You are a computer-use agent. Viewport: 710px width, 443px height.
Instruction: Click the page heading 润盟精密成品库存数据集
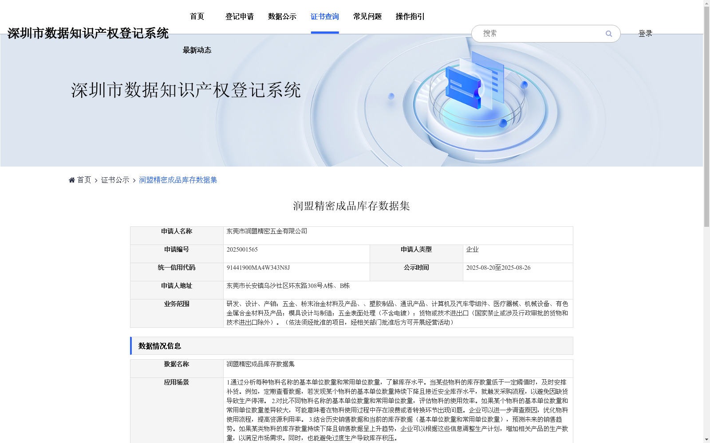coord(351,206)
